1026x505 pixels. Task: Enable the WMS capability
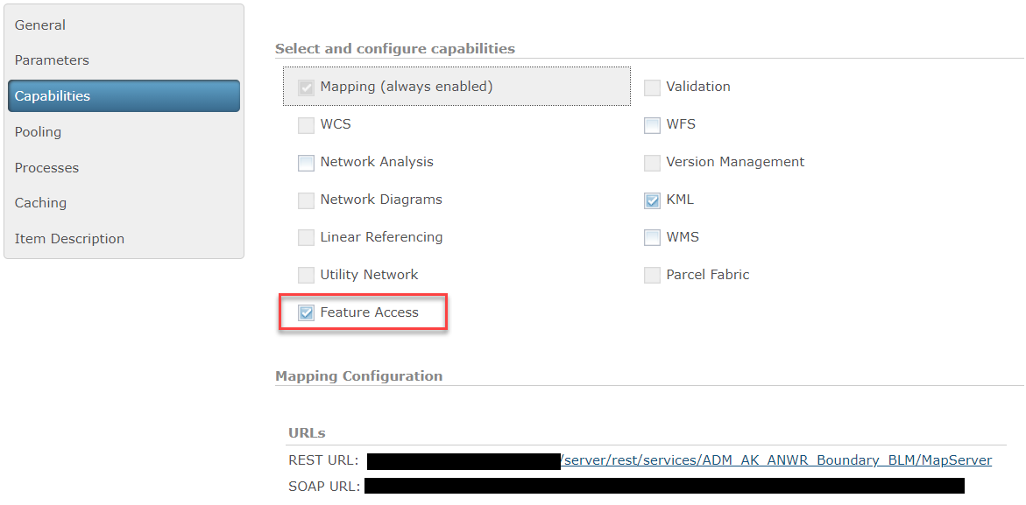pyautogui.click(x=652, y=236)
